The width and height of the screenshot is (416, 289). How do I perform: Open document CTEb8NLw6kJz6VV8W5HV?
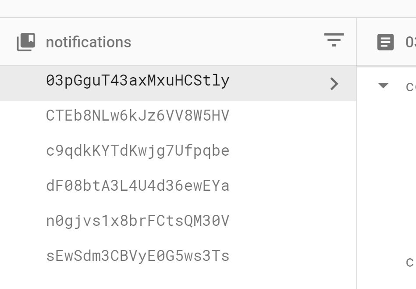[178, 116]
